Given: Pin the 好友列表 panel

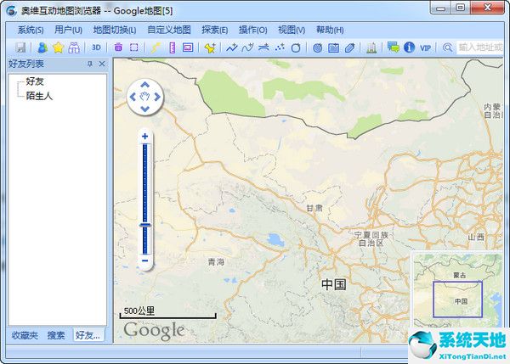Looking at the screenshot, I should click(90, 64).
